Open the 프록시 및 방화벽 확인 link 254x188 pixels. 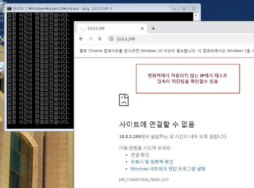click(152, 162)
